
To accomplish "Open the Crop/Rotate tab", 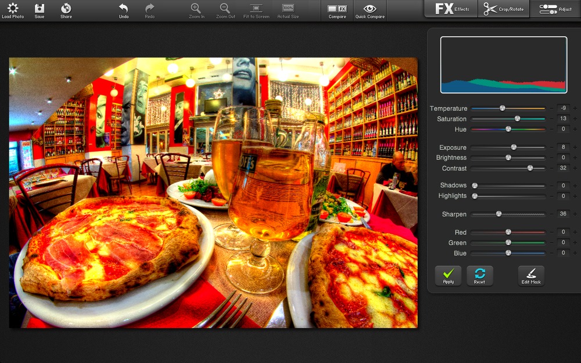I will click(504, 9).
